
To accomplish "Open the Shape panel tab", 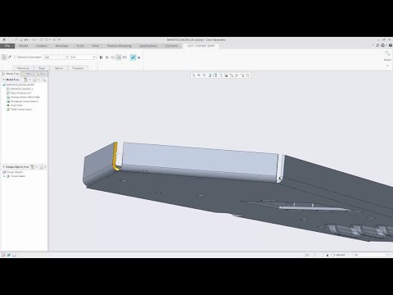I will tap(42, 68).
